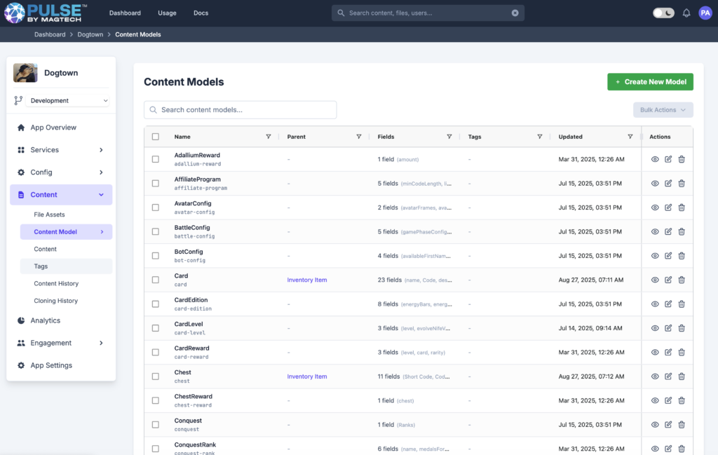Screen dimensions: 718x455
Task: Delete the AdalliumReward model
Action: [682, 159]
